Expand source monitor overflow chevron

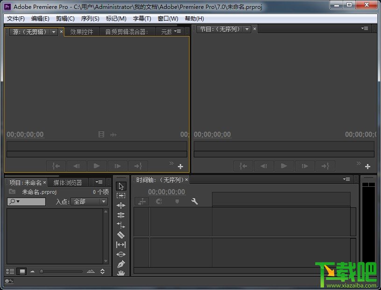pyautogui.click(x=171, y=163)
